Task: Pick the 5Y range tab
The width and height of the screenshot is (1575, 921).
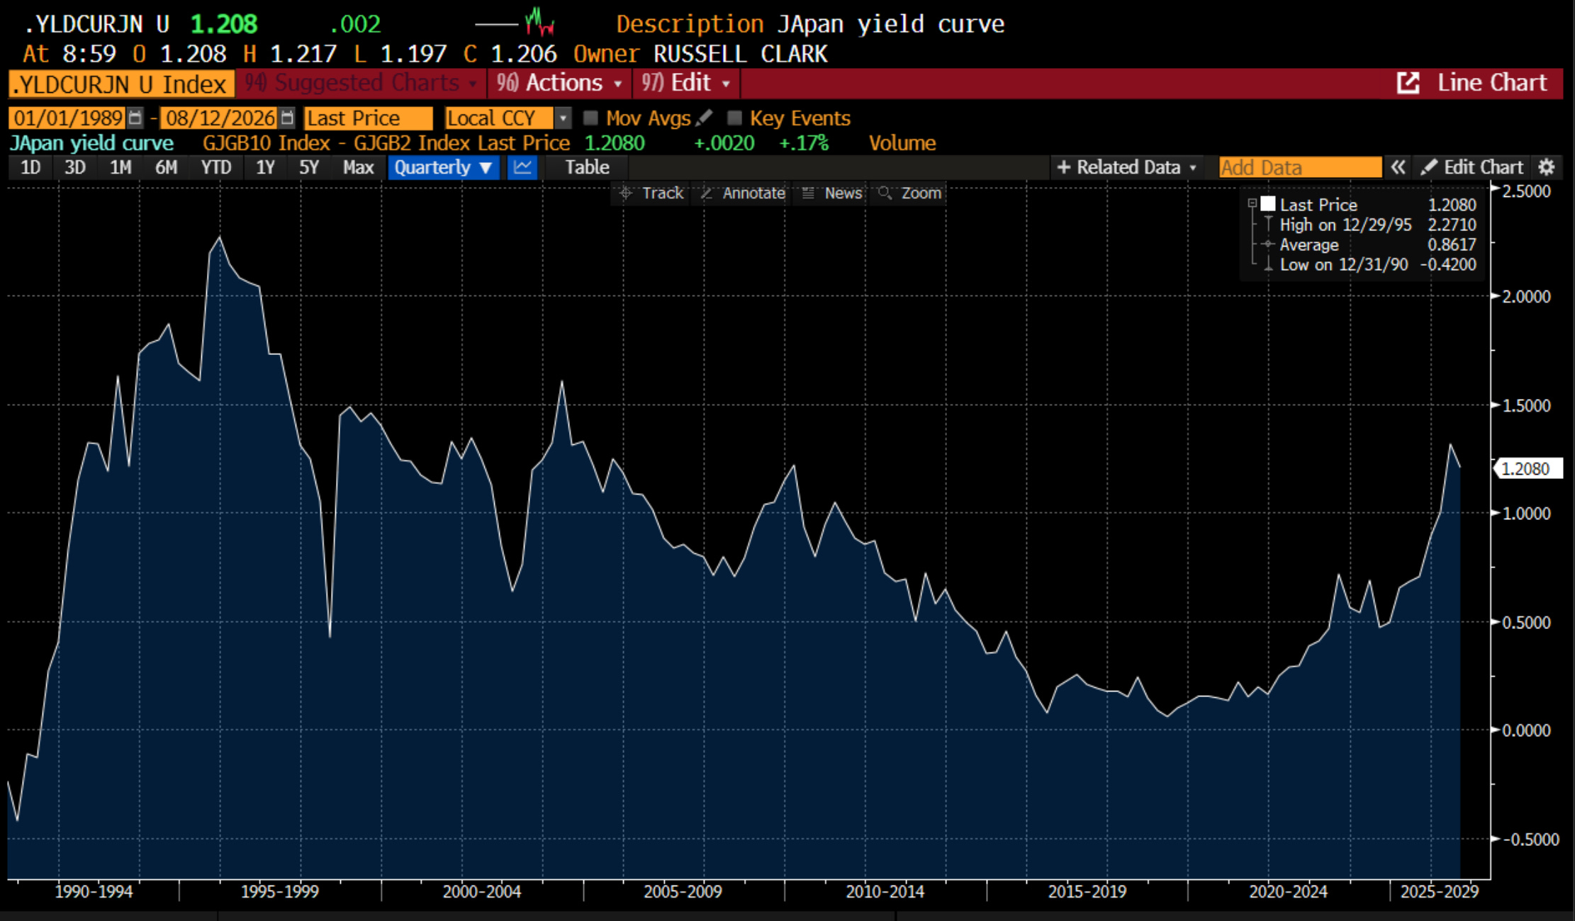Action: click(309, 167)
